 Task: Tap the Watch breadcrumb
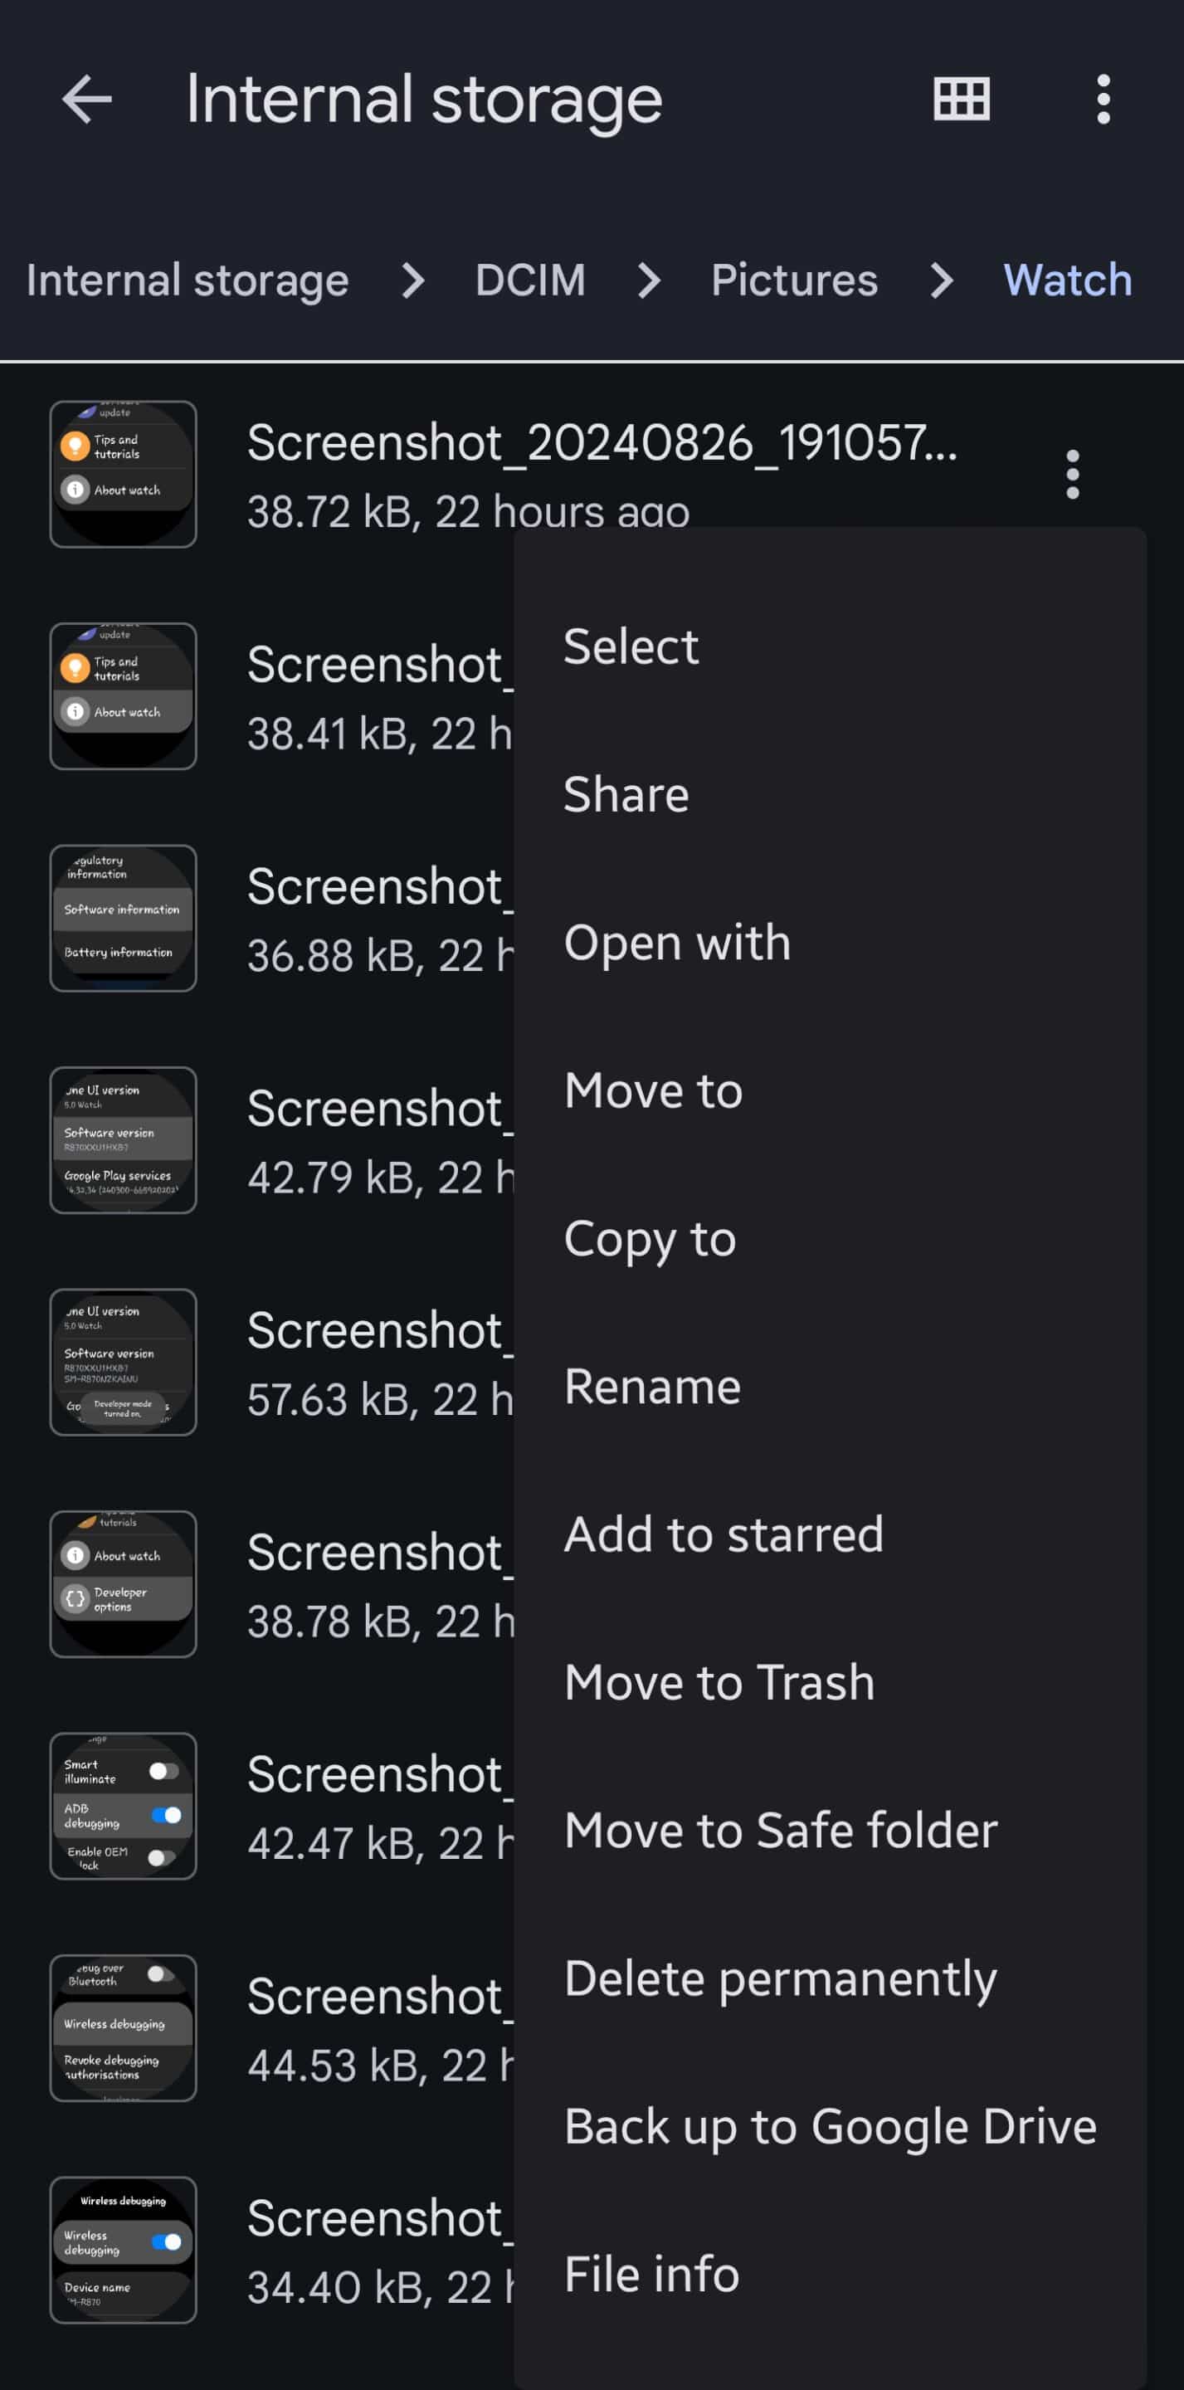pyautogui.click(x=1067, y=280)
